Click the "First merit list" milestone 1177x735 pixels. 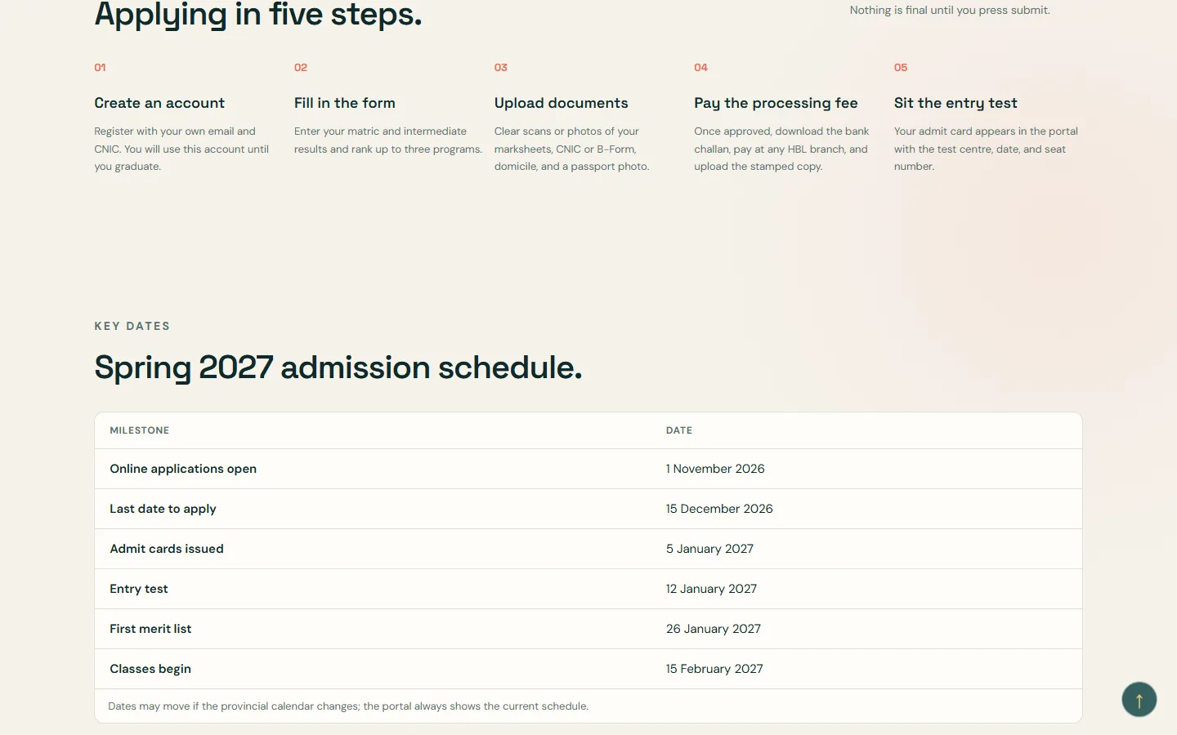[150, 629]
